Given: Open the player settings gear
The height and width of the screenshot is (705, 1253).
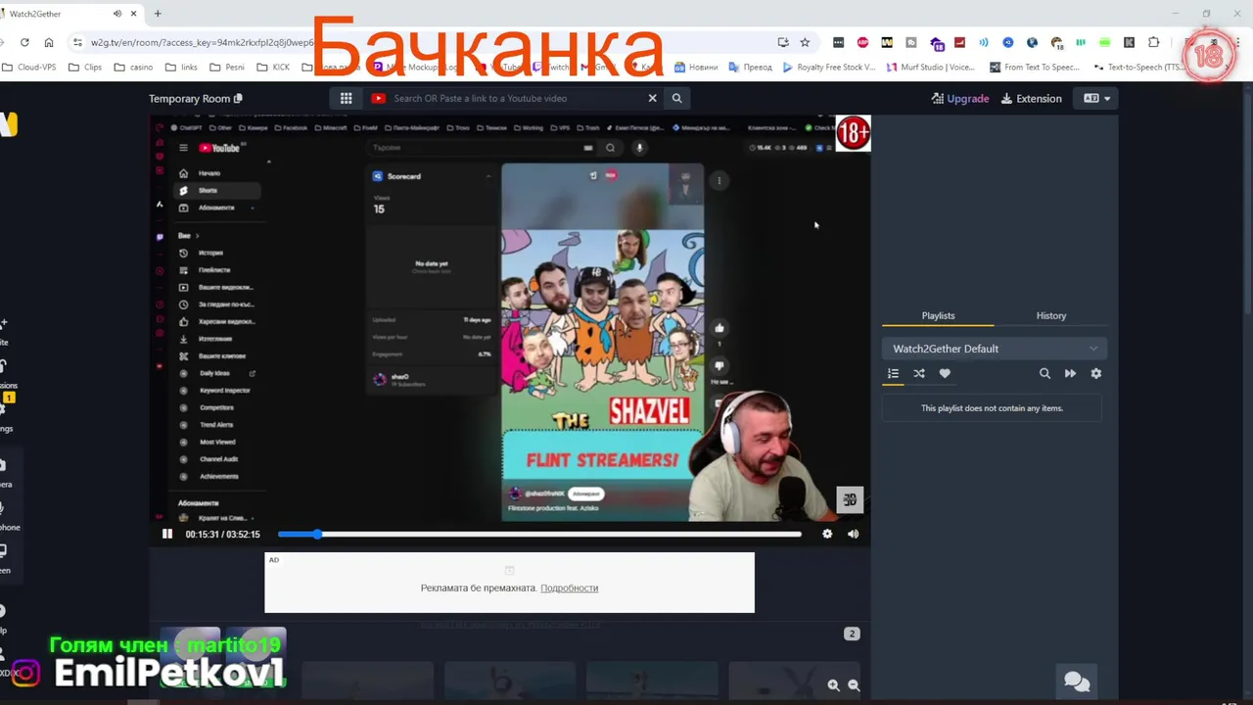Looking at the screenshot, I should (827, 534).
